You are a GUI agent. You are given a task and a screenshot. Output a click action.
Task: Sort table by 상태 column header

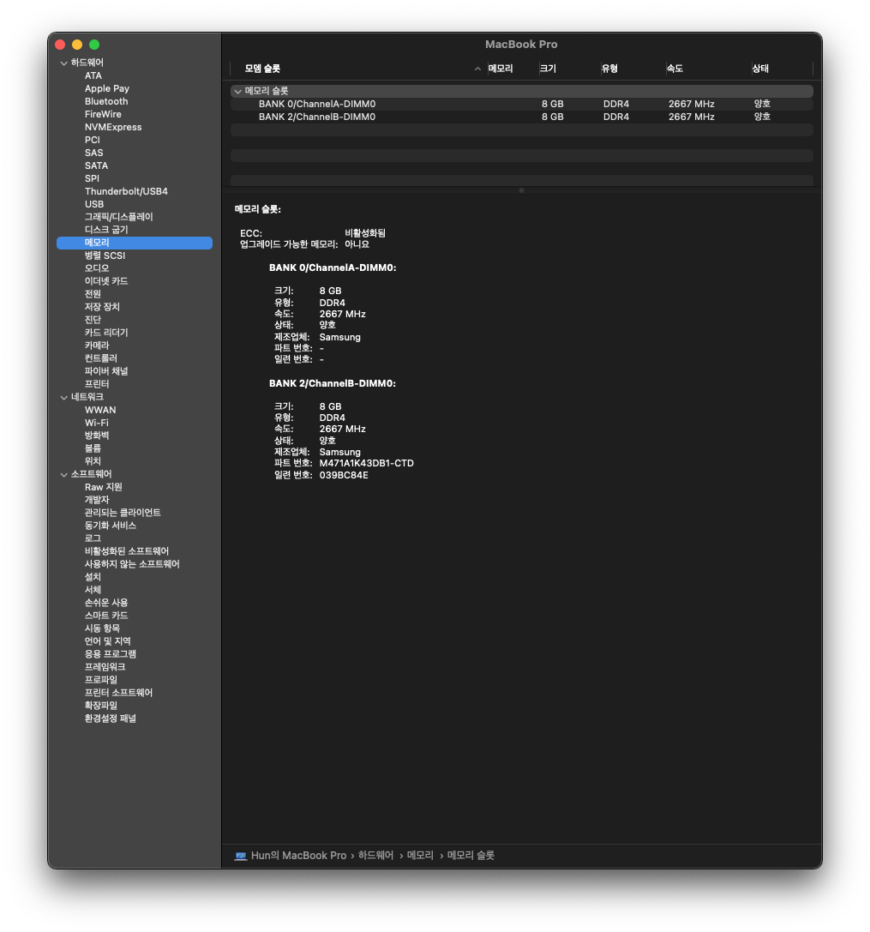tap(760, 69)
